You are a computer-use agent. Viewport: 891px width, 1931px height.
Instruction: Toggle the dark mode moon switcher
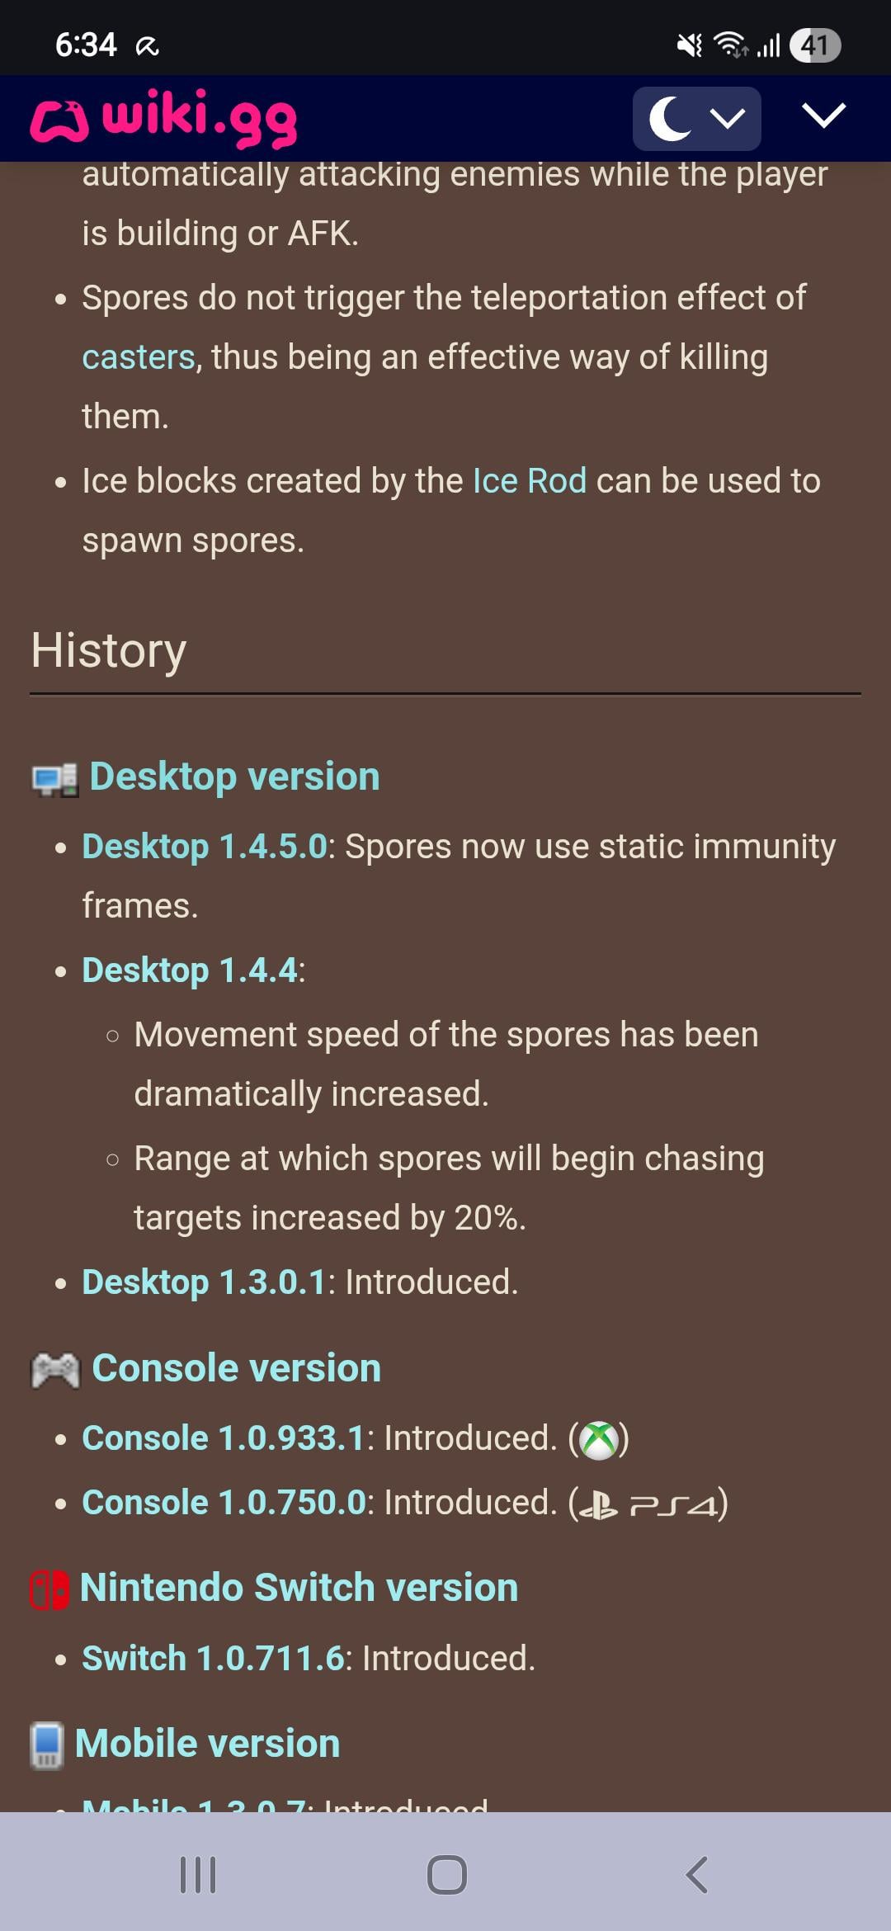click(x=695, y=119)
